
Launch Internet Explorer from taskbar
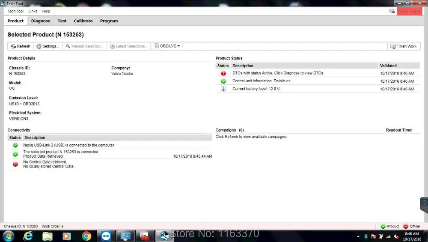(28, 236)
